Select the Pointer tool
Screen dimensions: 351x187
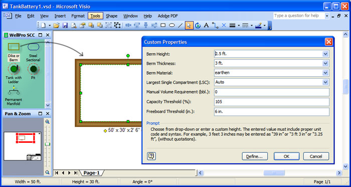click(x=189, y=25)
